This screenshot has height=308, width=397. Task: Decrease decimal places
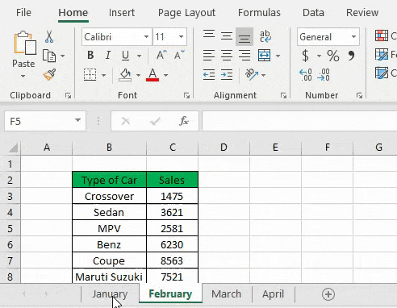tap(324, 75)
